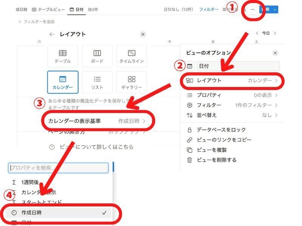The height and width of the screenshot is (226, 302).
Task: Click the calendar icon beside view name
Action: 190,66
